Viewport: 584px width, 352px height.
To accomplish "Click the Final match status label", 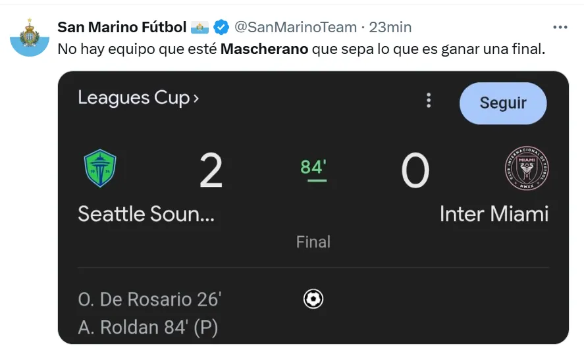I will [313, 242].
